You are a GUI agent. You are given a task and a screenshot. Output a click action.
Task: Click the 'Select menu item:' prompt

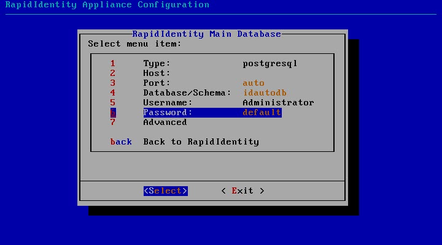[x=134, y=44]
